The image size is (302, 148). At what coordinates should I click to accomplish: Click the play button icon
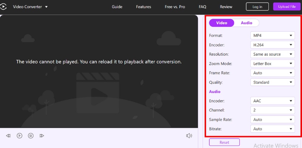click(20, 136)
